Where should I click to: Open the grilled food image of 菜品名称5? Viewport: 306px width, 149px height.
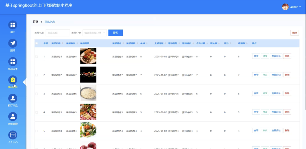[x=88, y=112]
